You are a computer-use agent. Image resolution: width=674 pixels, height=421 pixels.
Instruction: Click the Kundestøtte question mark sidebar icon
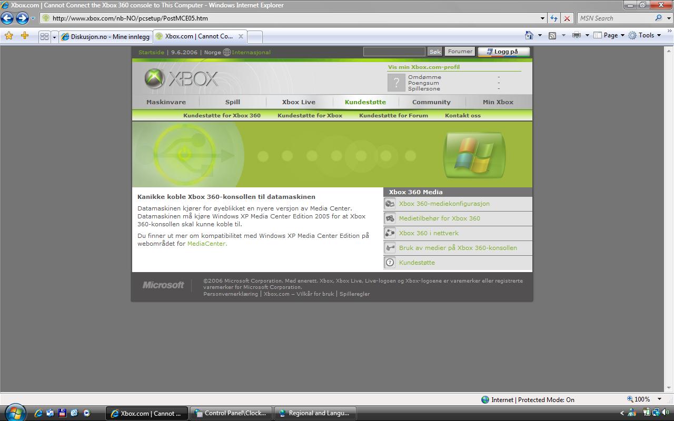pyautogui.click(x=390, y=263)
